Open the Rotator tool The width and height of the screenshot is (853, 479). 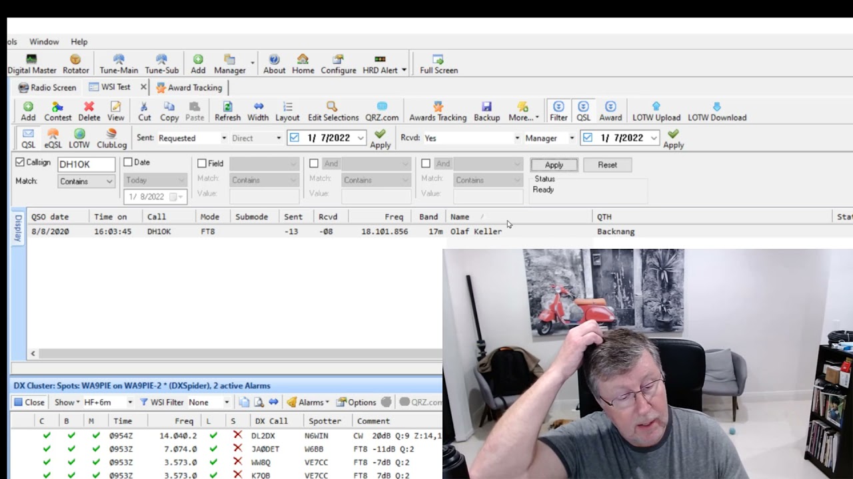point(75,64)
